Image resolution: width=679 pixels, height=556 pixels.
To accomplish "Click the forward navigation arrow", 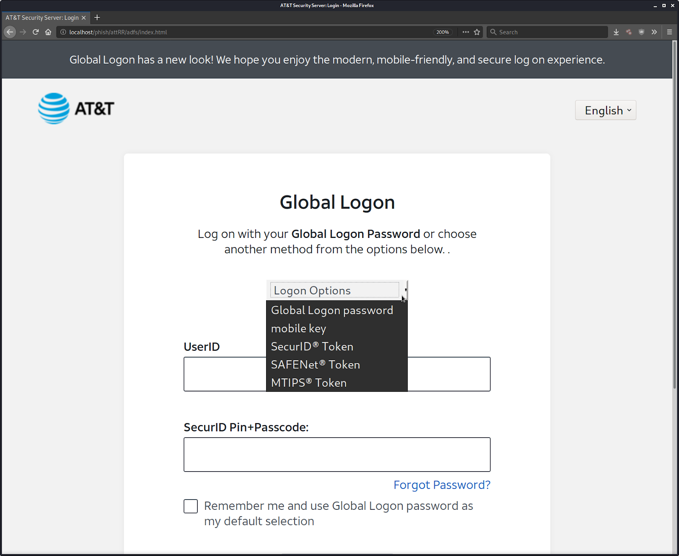I will 23,32.
